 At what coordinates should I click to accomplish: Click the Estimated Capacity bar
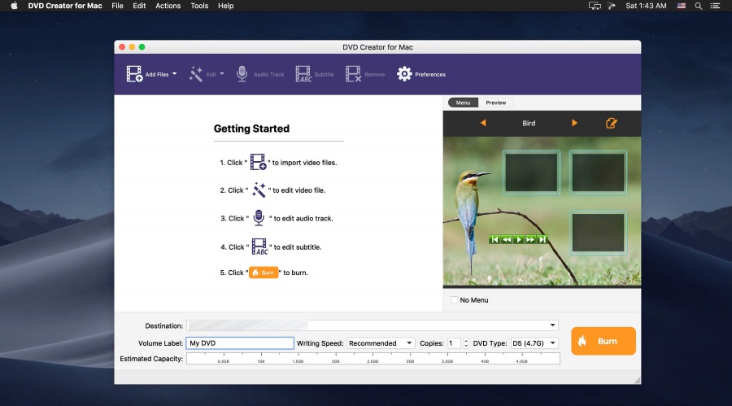click(373, 358)
